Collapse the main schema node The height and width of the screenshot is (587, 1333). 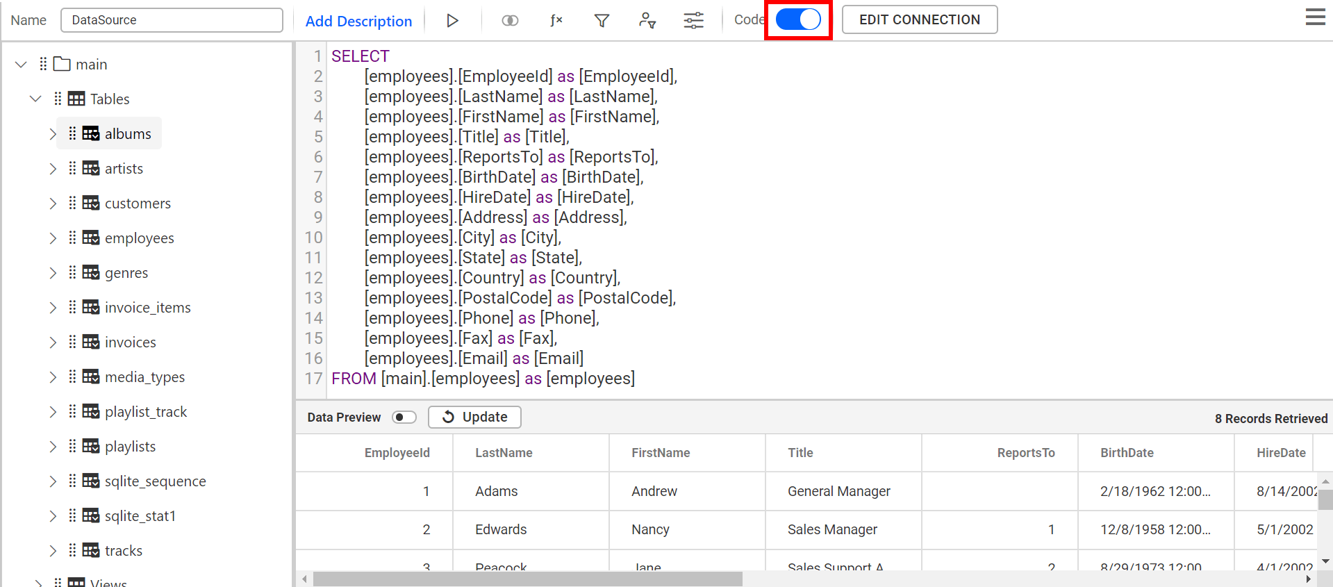(x=21, y=64)
